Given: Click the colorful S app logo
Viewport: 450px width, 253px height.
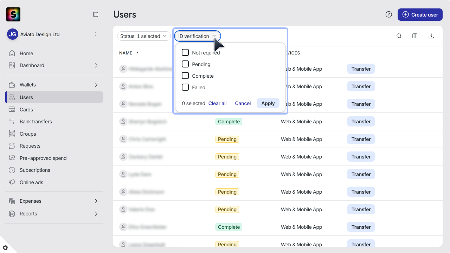Looking at the screenshot, I should [13, 14].
